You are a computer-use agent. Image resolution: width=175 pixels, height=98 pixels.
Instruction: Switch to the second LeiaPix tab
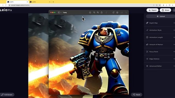(x=40, y=2)
